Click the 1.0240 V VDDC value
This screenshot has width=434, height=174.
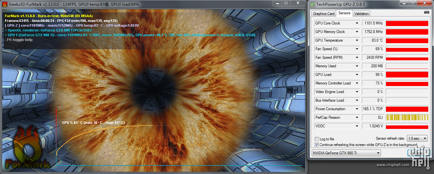pyautogui.click(x=373, y=126)
